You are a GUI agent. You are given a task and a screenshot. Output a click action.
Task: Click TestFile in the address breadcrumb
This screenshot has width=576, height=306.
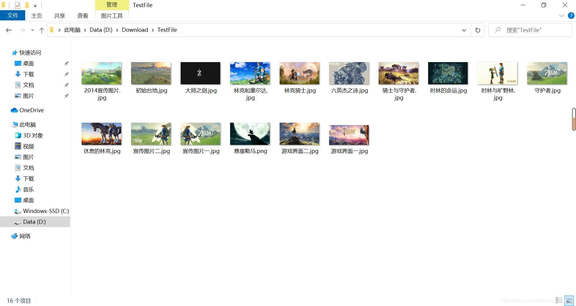(x=167, y=30)
